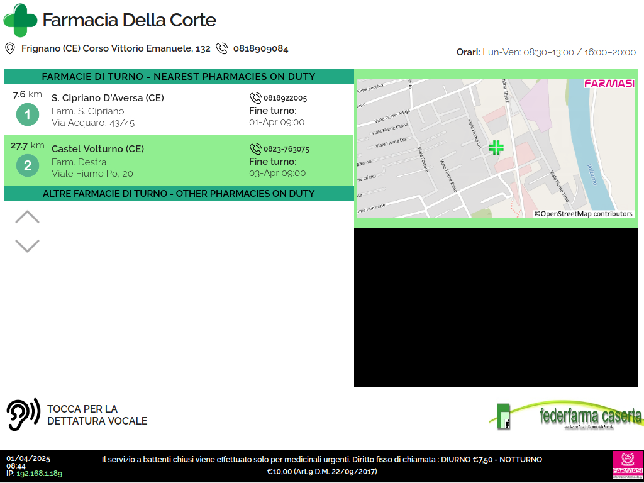Click the Farmasi watermark on the map
Screen dimensions: 644x483
coord(609,84)
